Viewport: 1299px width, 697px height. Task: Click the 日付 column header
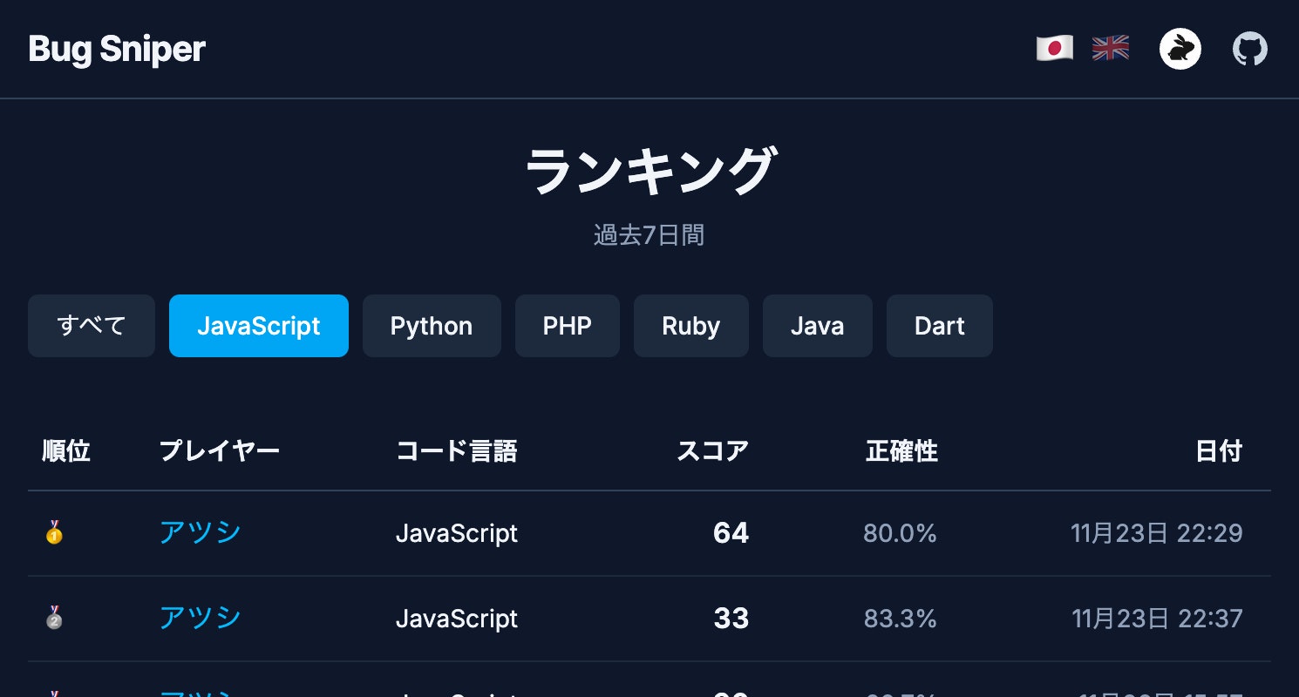(1218, 450)
